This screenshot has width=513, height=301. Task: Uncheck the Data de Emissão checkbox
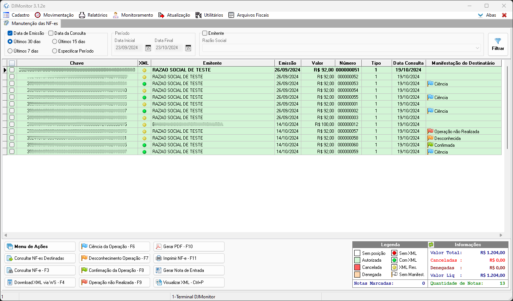[x=10, y=33]
